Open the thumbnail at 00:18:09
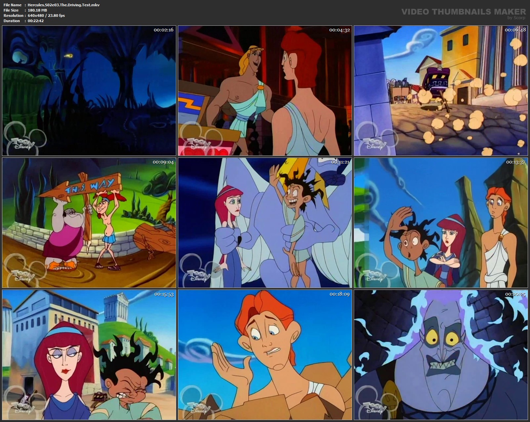This screenshot has width=530, height=422. click(x=265, y=355)
